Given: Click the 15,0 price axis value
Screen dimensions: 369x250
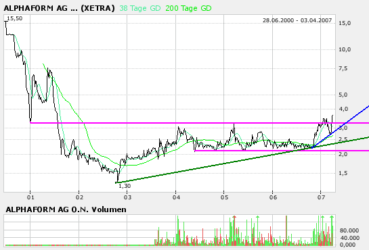Looking at the screenshot, I should click(345, 23).
